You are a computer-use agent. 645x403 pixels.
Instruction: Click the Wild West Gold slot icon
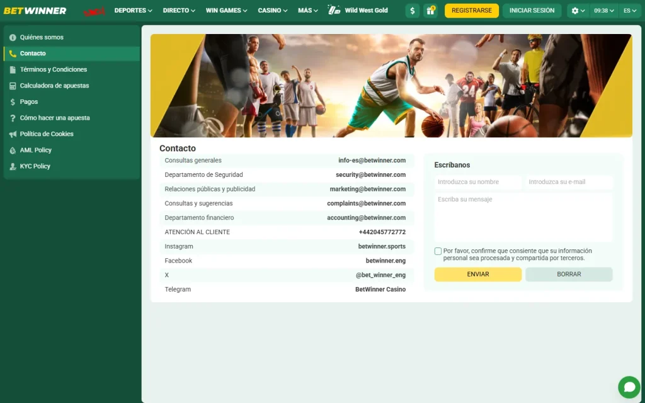coord(334,10)
